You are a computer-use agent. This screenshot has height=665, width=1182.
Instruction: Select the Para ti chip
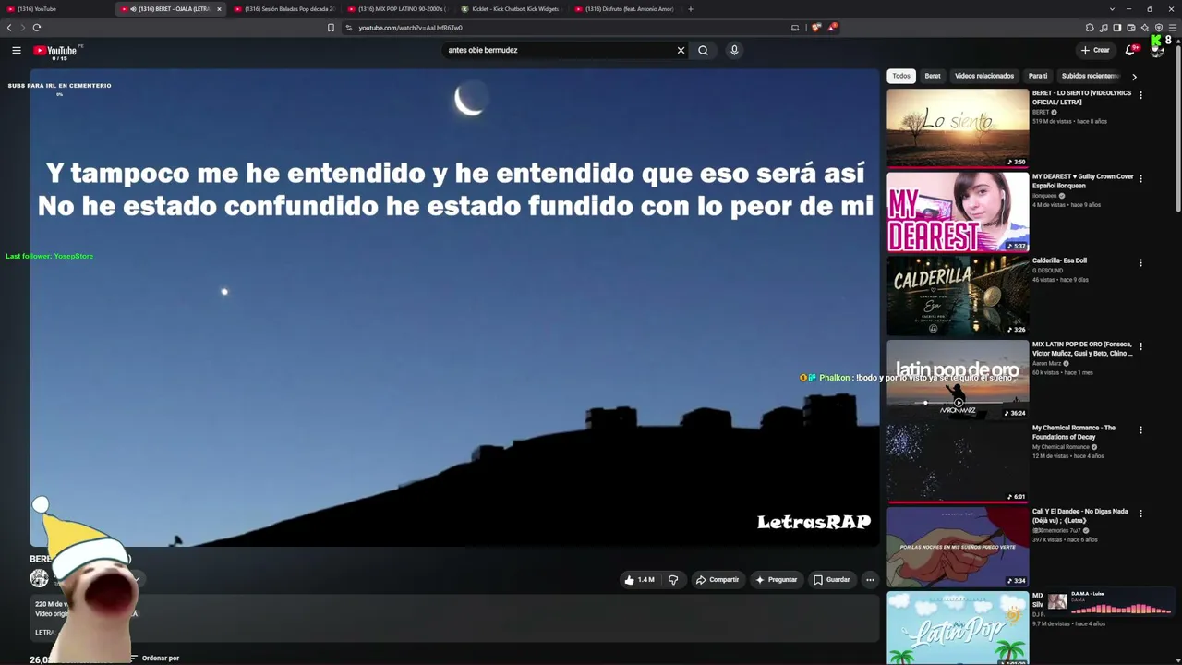(x=1038, y=76)
